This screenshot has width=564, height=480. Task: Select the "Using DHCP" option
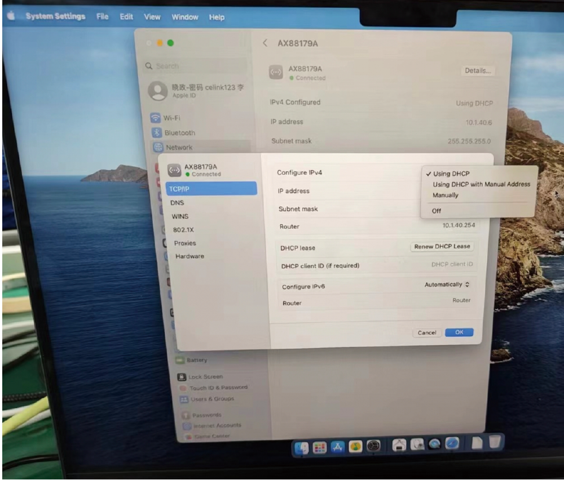click(x=451, y=174)
